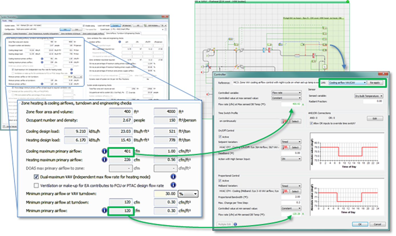Click the 30.00 turndown field in enlarged callout
396x236 pixels.
165,194
